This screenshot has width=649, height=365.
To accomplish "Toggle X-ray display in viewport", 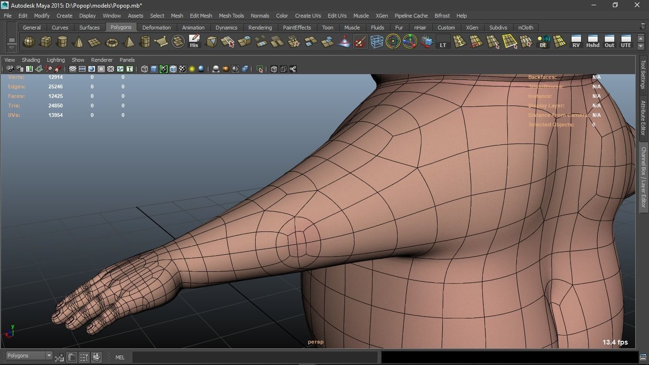I will [x=274, y=69].
